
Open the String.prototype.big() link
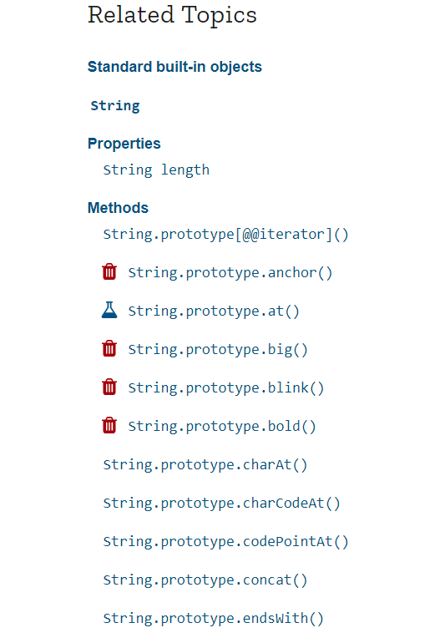coord(218,350)
